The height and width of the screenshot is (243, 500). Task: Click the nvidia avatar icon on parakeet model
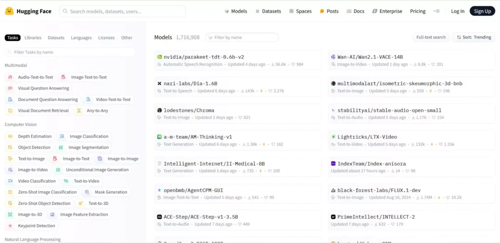click(160, 57)
